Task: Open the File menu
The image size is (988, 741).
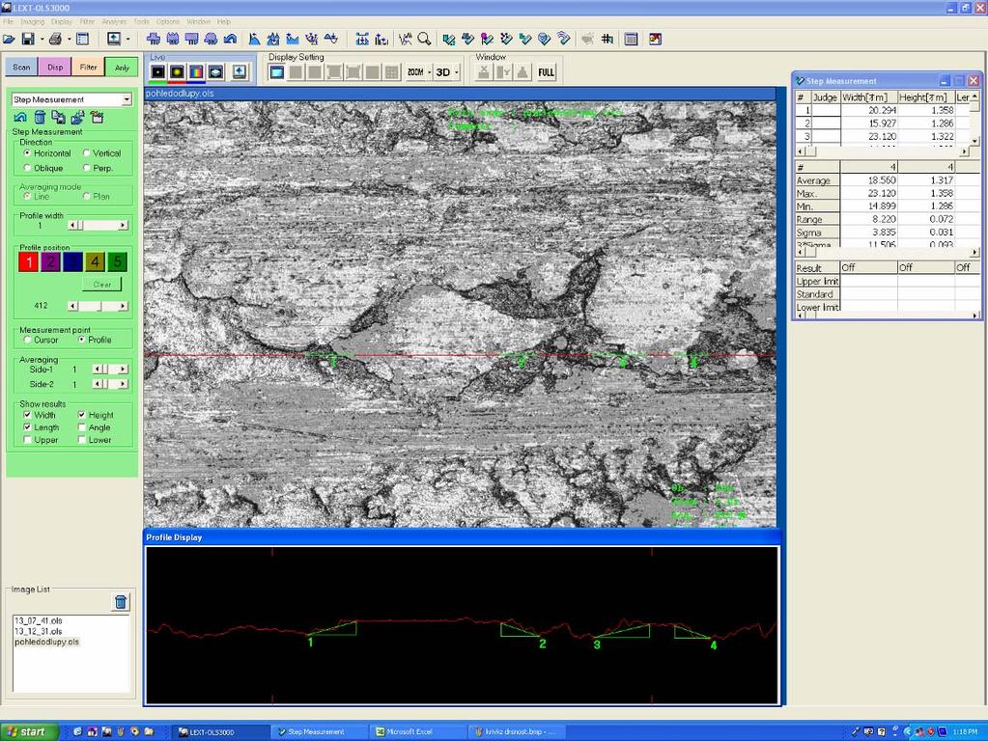Action: point(8,21)
